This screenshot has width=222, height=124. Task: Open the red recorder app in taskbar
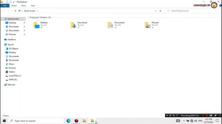76,121
